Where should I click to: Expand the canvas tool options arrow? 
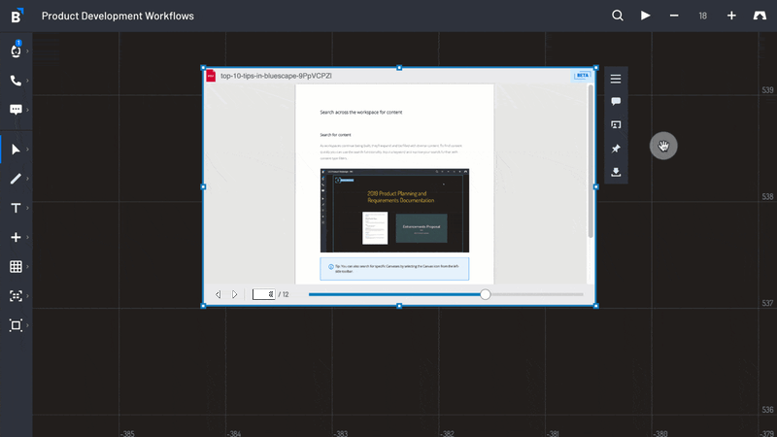tap(28, 325)
